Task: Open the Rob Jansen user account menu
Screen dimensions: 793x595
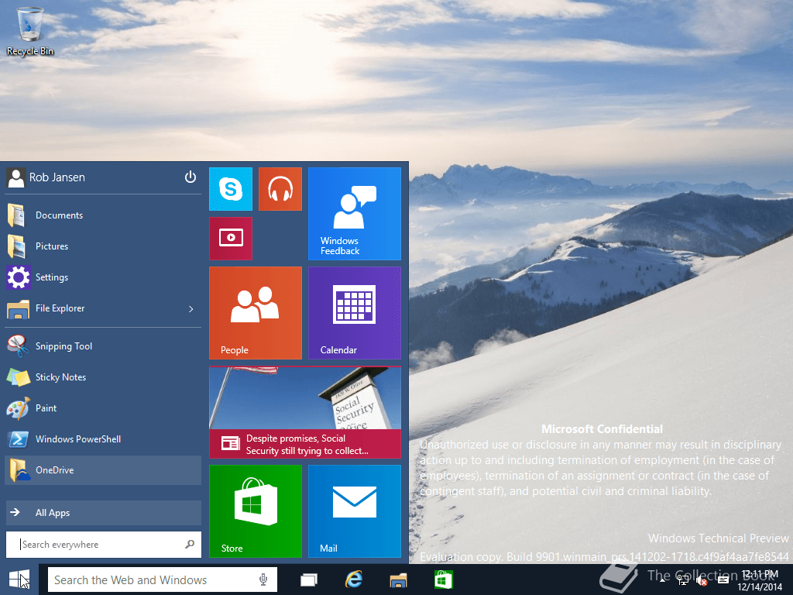Action: click(46, 177)
